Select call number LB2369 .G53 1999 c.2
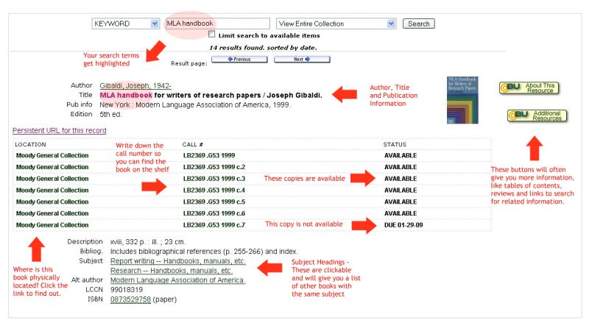589x320 pixels. pyautogui.click(x=214, y=167)
